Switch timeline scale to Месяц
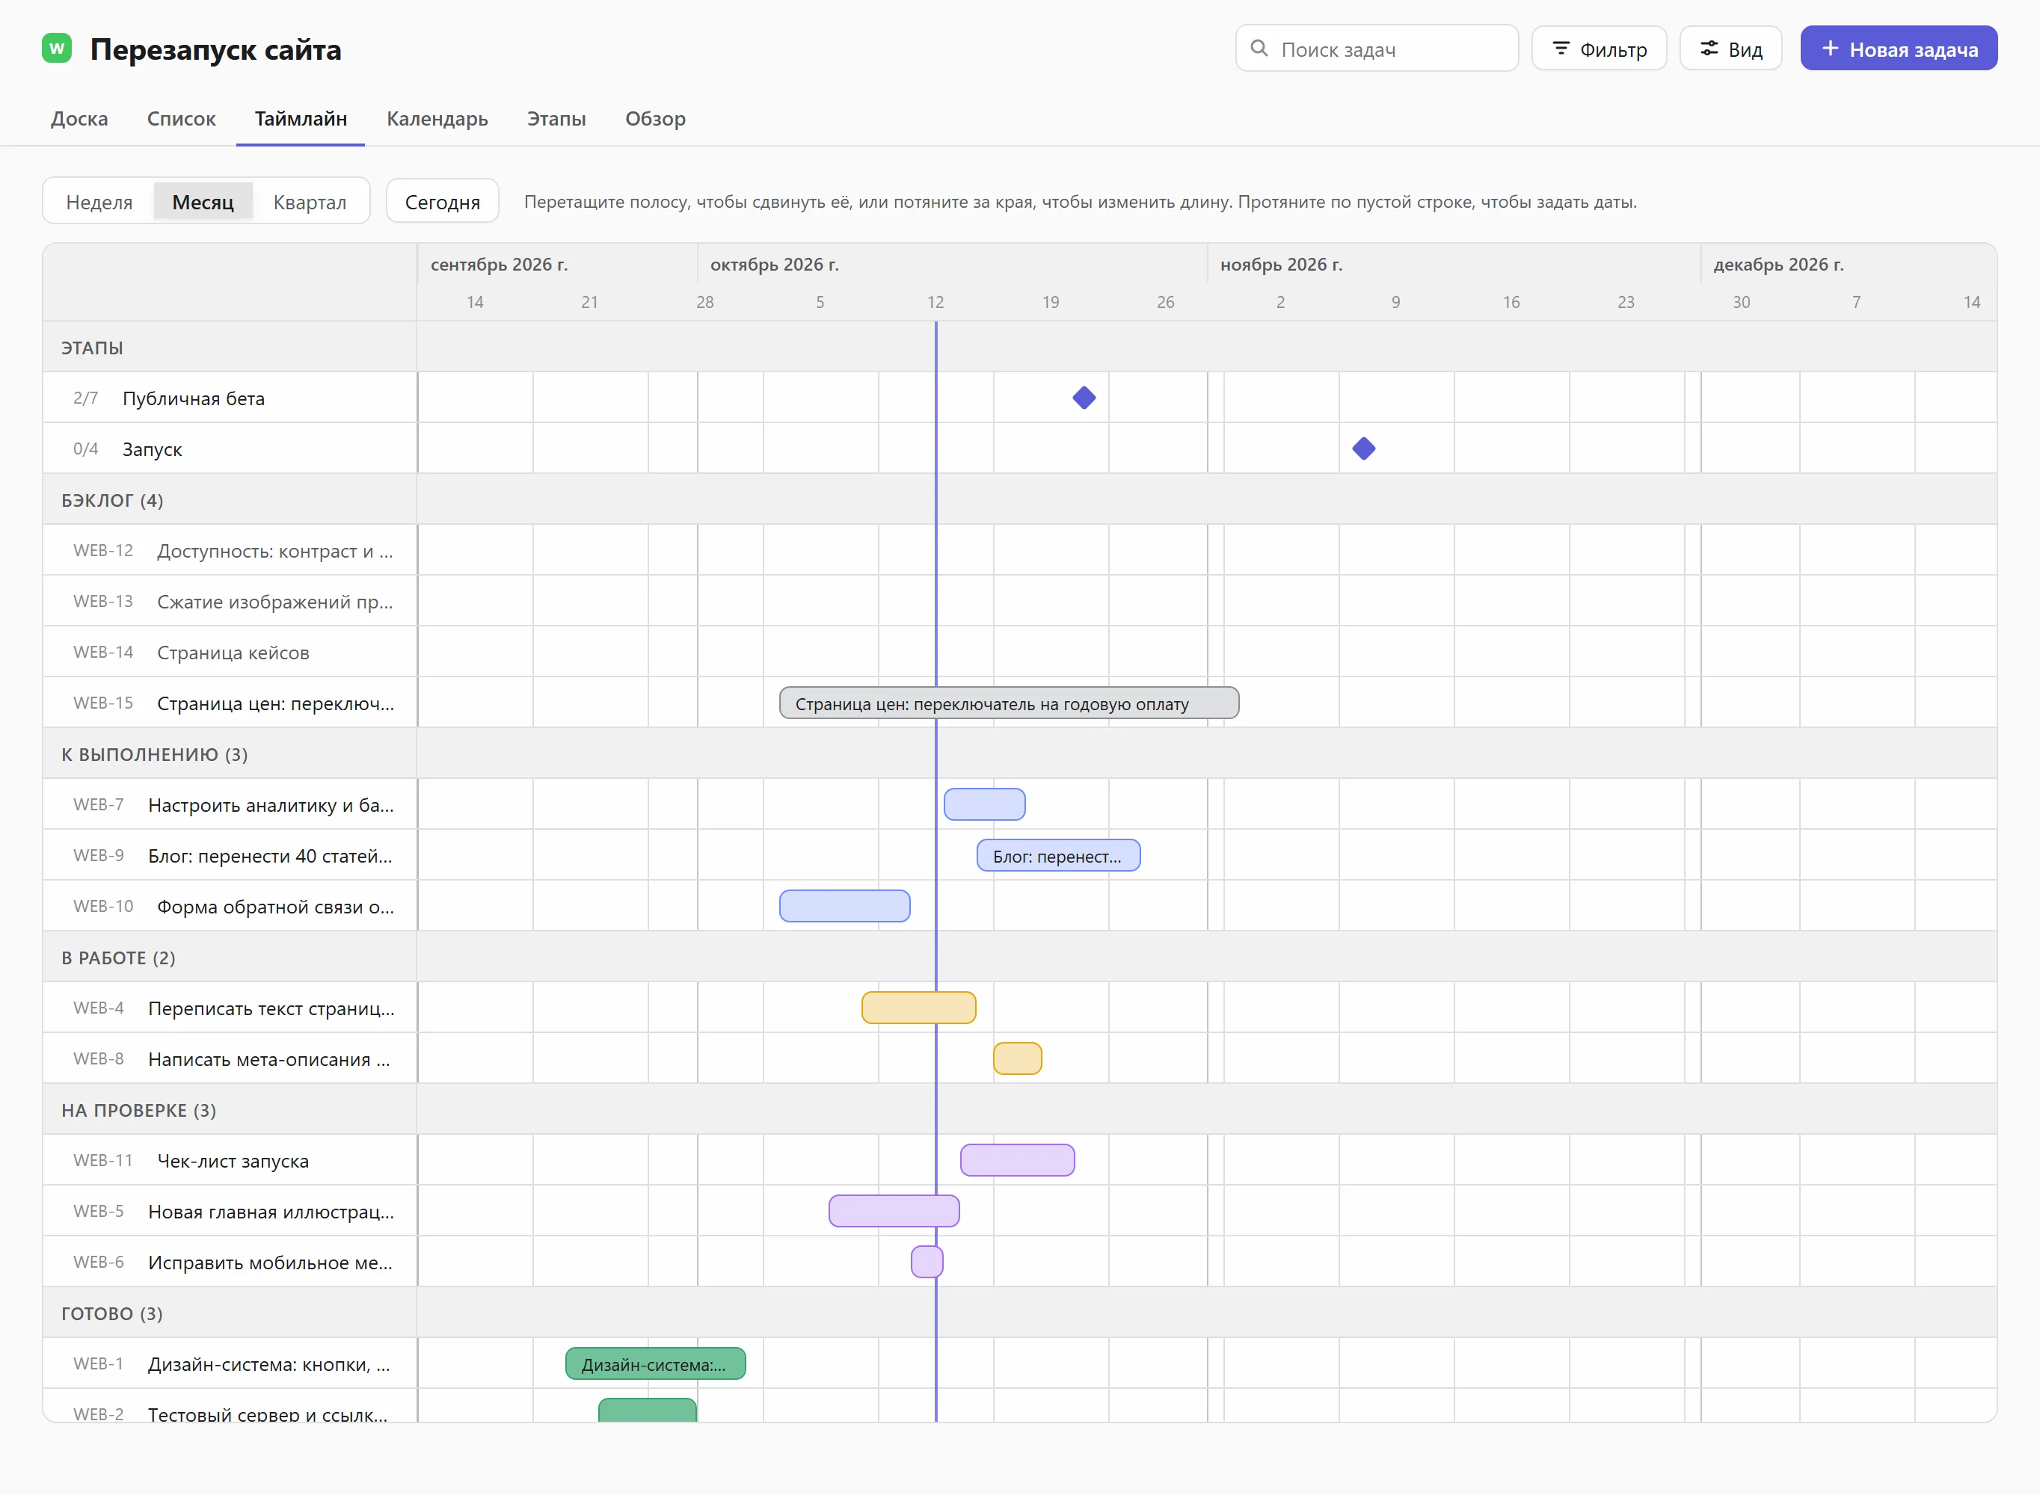The height and width of the screenshot is (1495, 2040). 203,202
